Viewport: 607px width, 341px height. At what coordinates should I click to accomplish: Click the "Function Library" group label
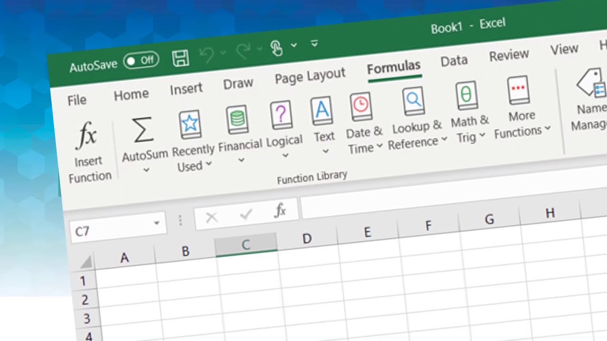pyautogui.click(x=312, y=177)
